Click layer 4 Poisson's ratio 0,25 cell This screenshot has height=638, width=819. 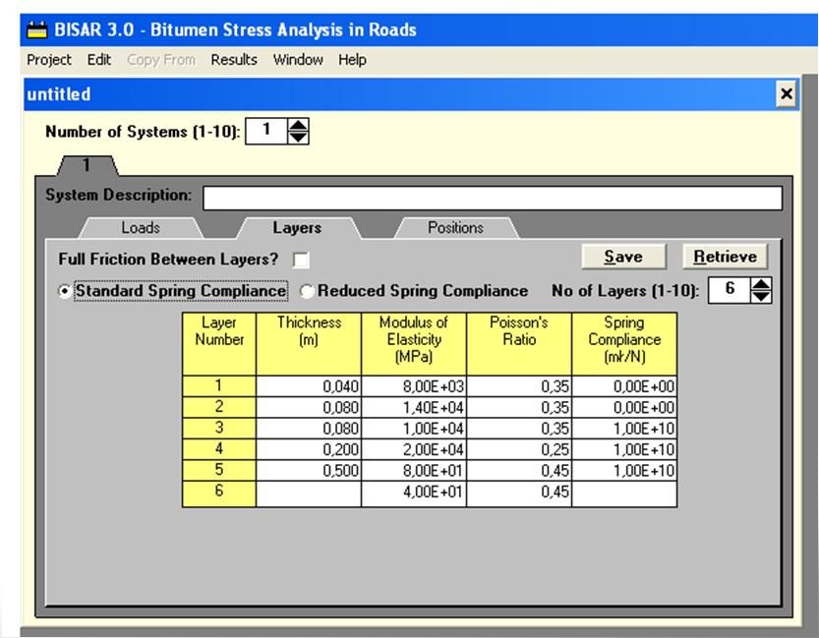[519, 449]
